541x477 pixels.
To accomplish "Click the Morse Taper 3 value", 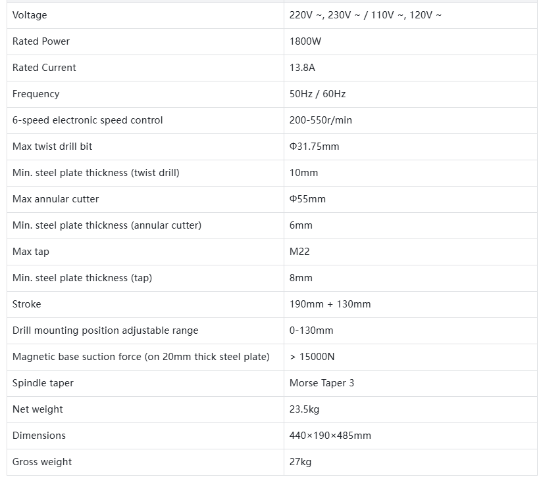I will click(x=322, y=383).
